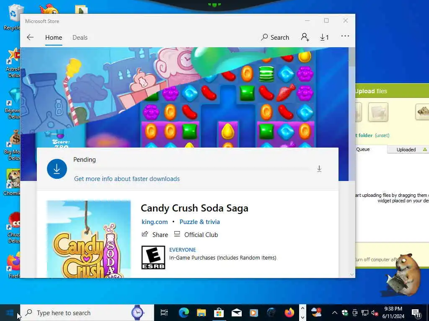The width and height of the screenshot is (429, 321).
Task: Select the Firefox desktop shortcut
Action: coord(14,265)
